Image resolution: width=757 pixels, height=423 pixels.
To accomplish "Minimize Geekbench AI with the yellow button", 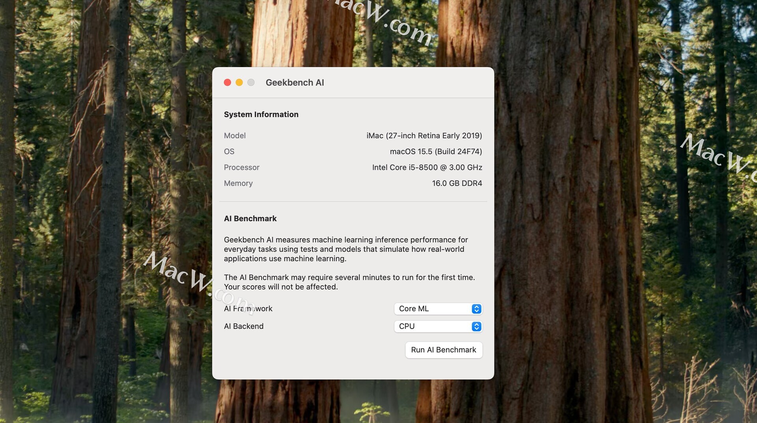I will point(239,82).
